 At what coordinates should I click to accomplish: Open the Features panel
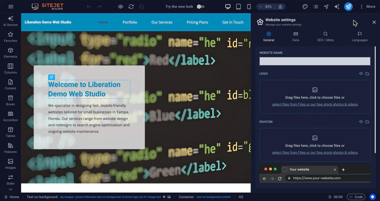point(11,148)
